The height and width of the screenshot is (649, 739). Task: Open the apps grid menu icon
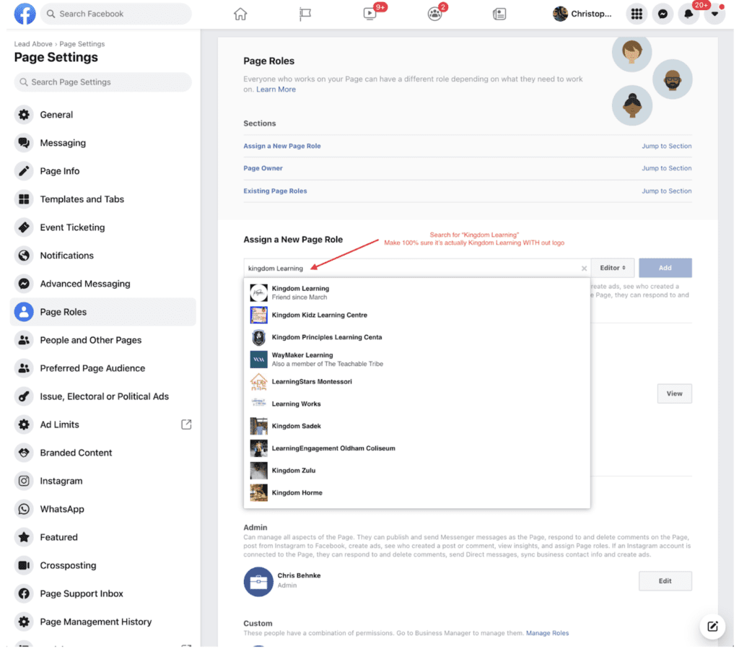[x=637, y=14]
